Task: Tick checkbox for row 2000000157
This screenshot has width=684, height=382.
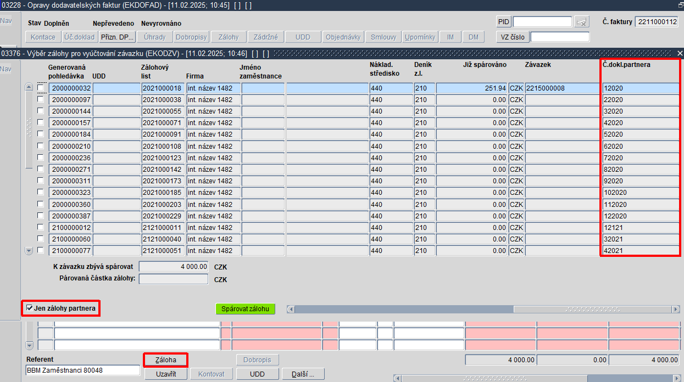Action: [x=41, y=122]
